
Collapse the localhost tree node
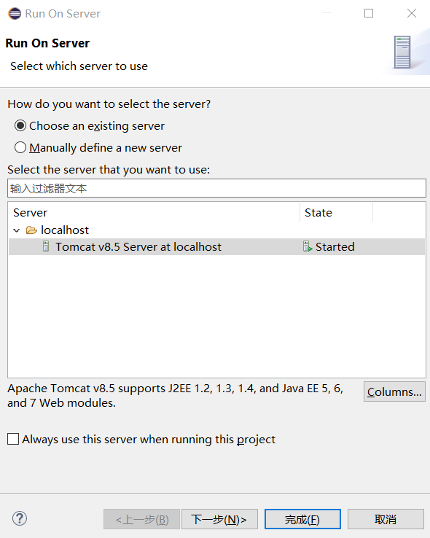[x=17, y=230]
